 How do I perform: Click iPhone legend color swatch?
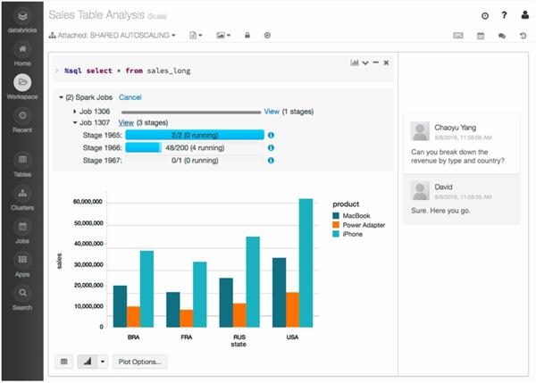click(x=336, y=234)
